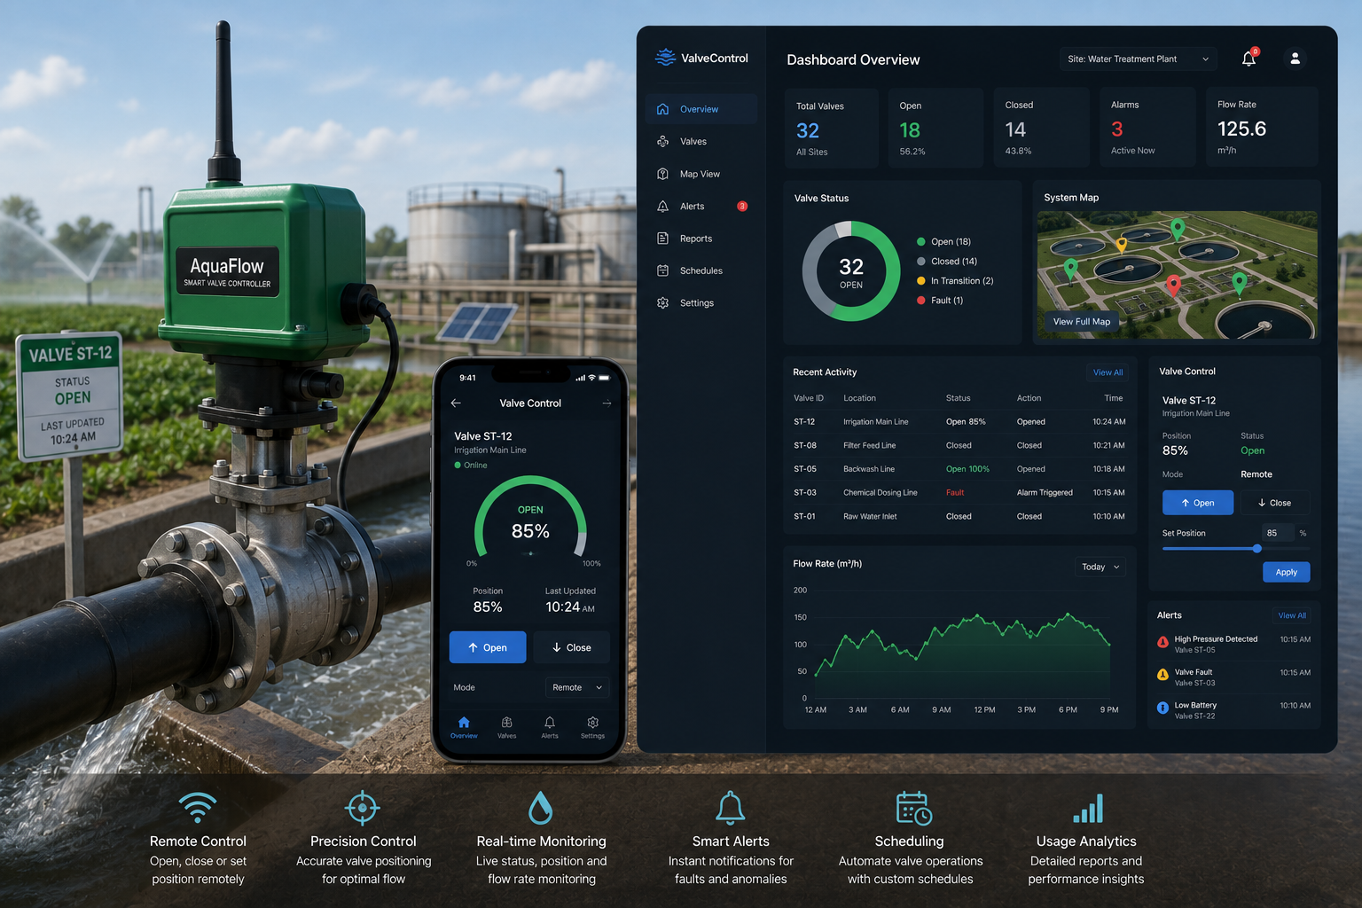Tap the Alerts tab in phone bottom bar
1362x908 pixels.
pos(550,728)
